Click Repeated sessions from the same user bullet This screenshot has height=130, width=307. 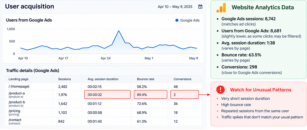tap(255, 111)
